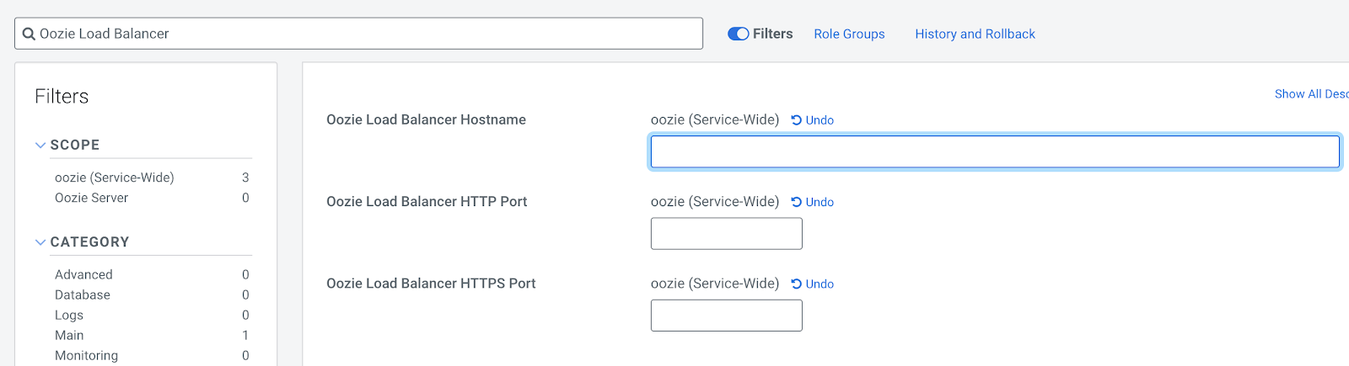This screenshot has height=366, width=1349.
Task: Select the Advanced category filter
Action: 83,274
